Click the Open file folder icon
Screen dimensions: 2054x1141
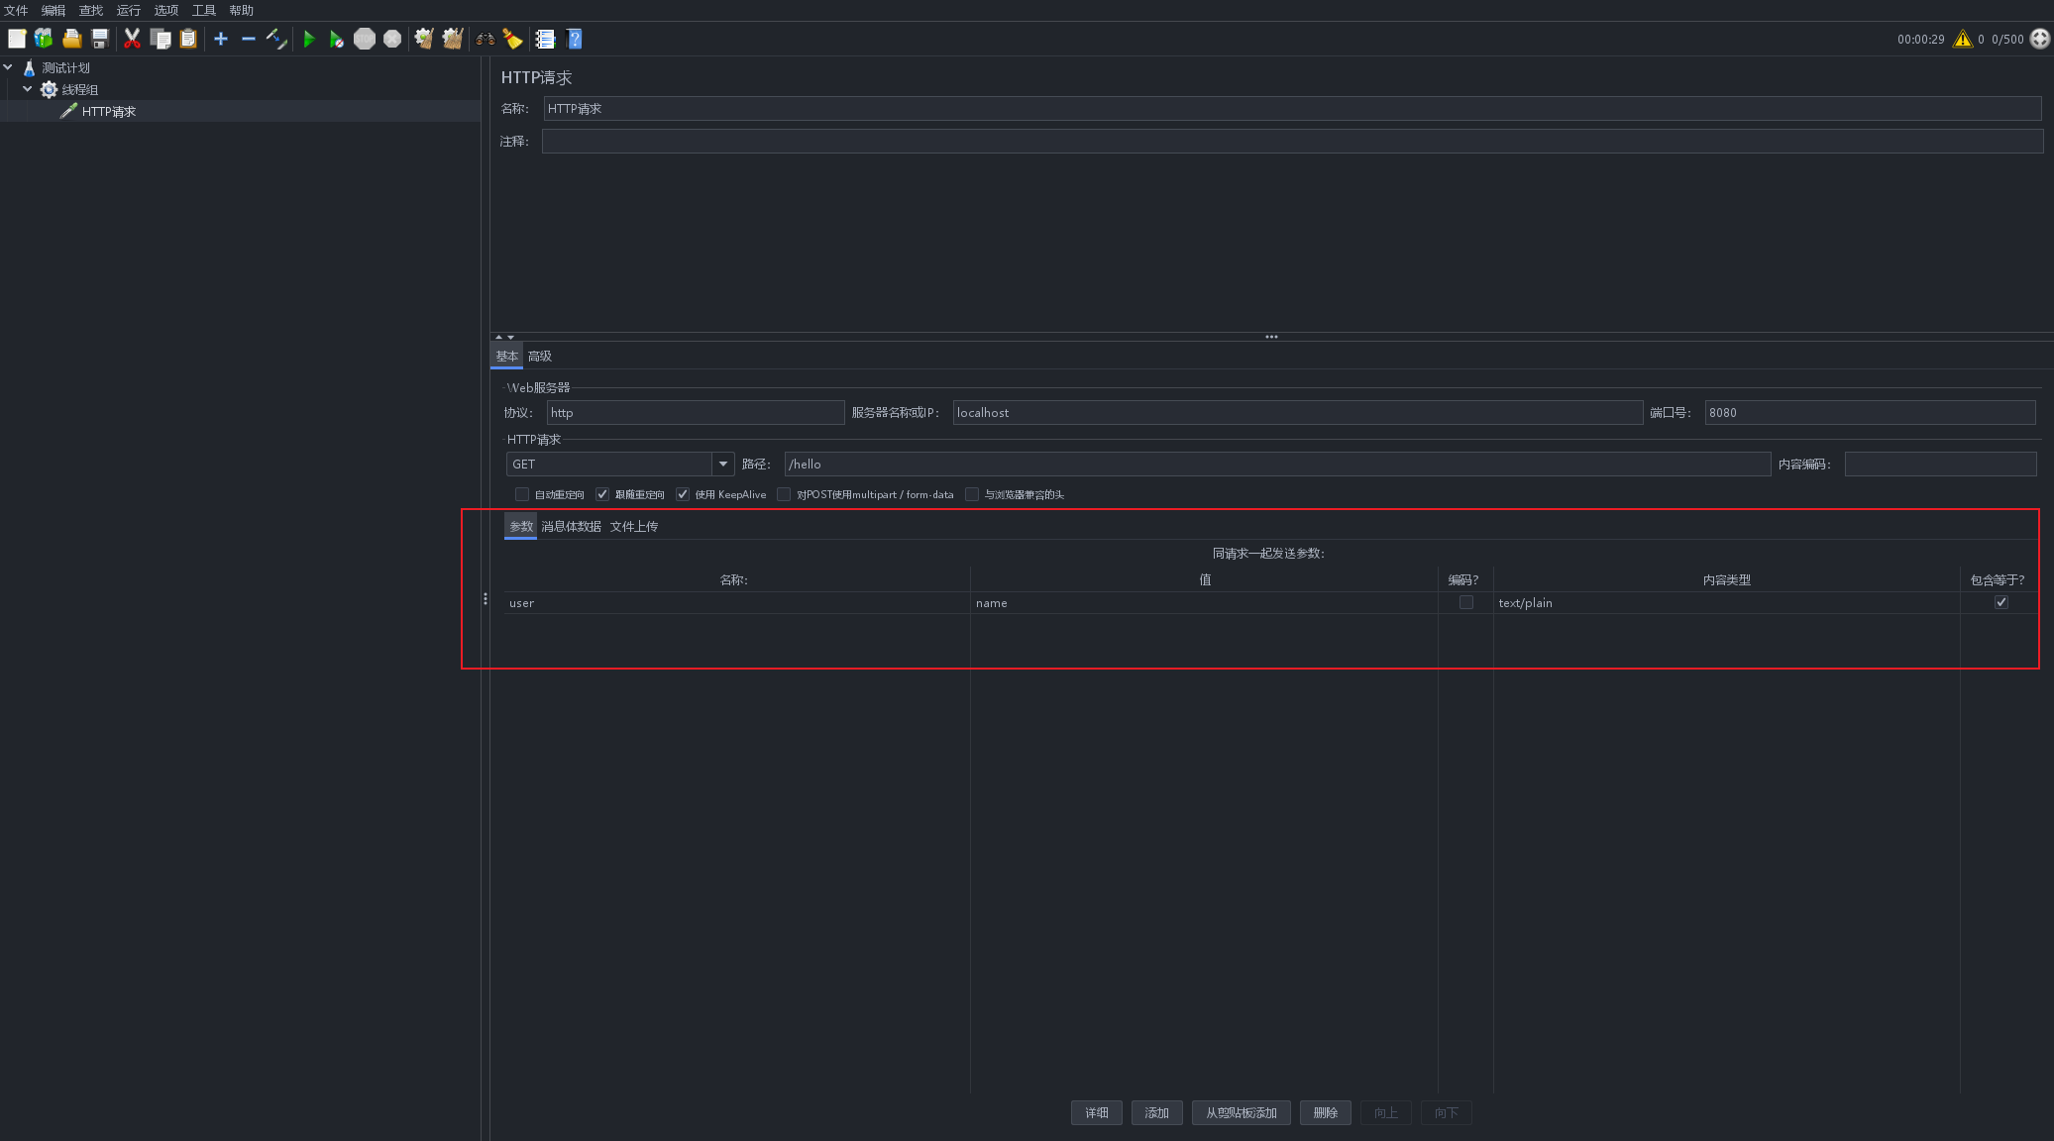tap(71, 39)
